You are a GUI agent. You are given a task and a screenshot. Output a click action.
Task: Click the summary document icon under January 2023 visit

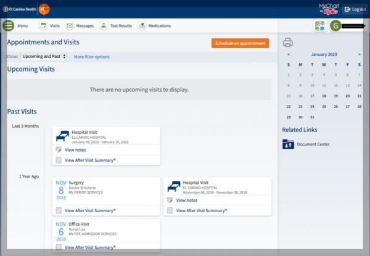coord(59,160)
